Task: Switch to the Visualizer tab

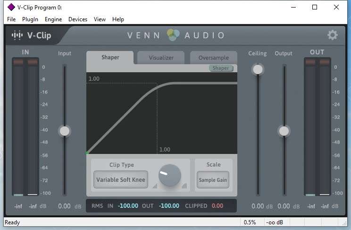Action: pos(161,58)
